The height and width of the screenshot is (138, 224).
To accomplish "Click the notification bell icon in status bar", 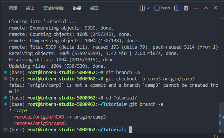I will point(216,137).
